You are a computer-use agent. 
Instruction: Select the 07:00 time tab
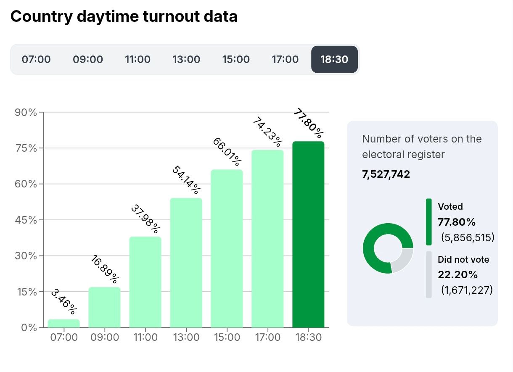(x=36, y=59)
